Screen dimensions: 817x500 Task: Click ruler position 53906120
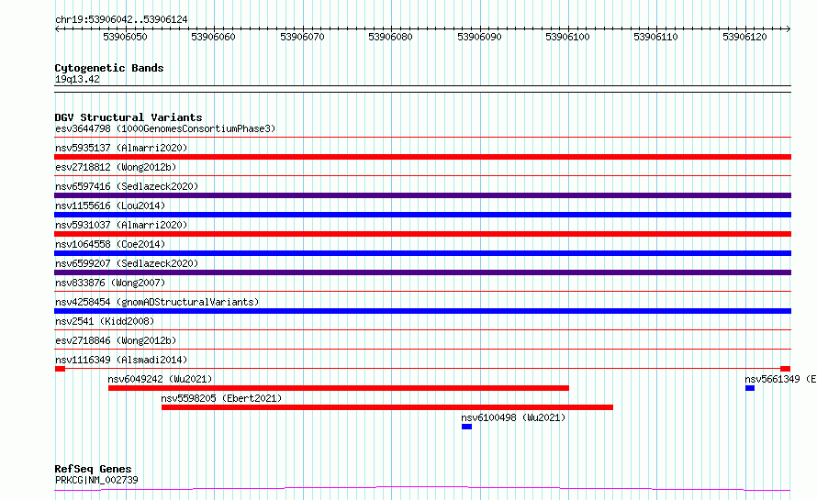tap(744, 37)
